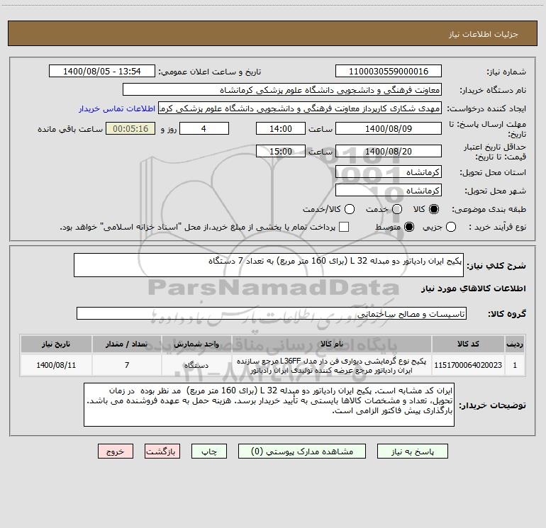
Task: Click the واحد شمارش column header
Action: pyautogui.click(x=196, y=344)
